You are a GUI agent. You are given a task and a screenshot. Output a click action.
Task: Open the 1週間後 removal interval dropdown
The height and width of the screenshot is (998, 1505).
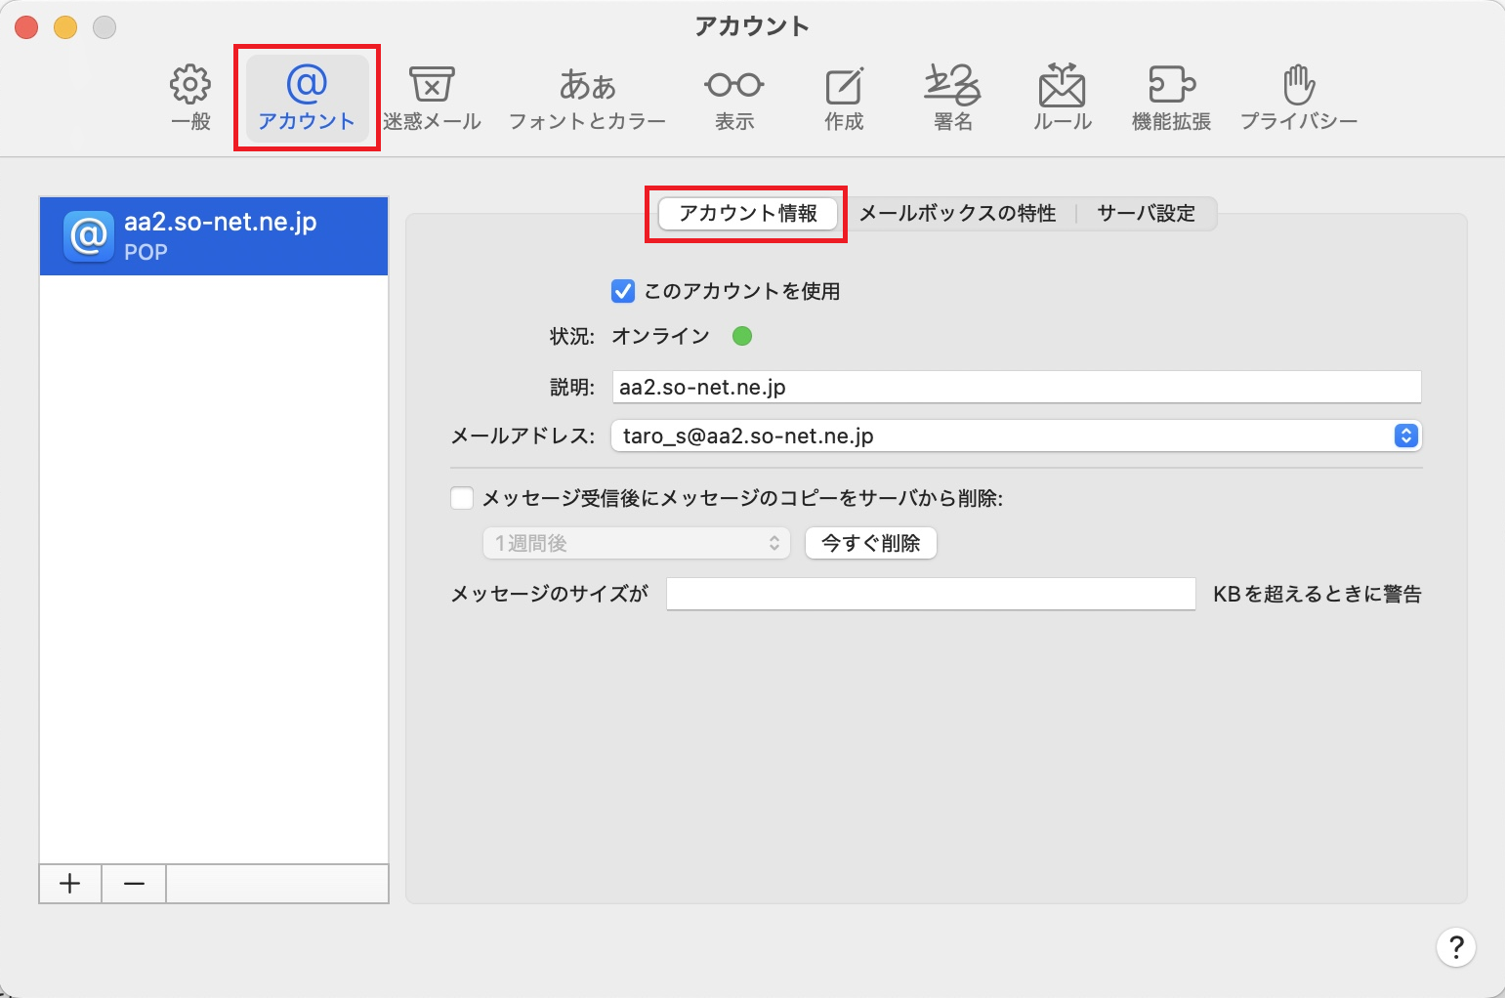tap(636, 543)
